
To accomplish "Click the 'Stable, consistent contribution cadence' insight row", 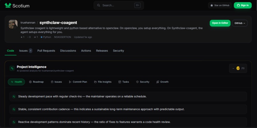I will pyautogui.click(x=128, y=109).
